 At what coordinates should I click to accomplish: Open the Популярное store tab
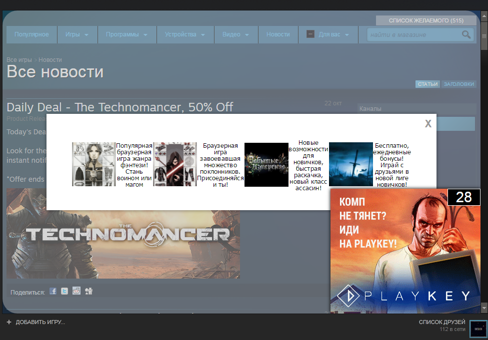31,34
